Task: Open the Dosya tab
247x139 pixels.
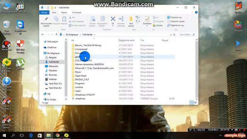Action: tap(44, 12)
